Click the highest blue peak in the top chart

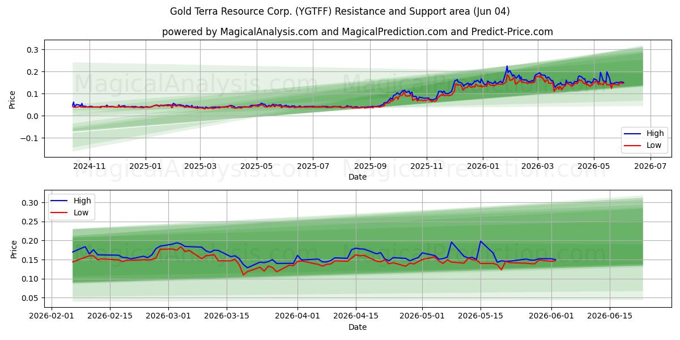[x=507, y=66]
